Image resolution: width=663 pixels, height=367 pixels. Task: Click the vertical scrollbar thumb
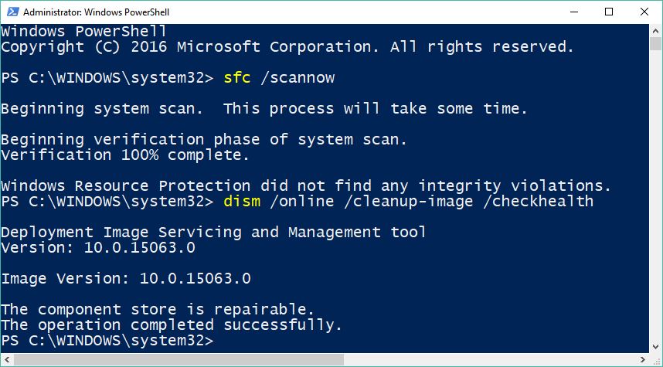coord(655,44)
